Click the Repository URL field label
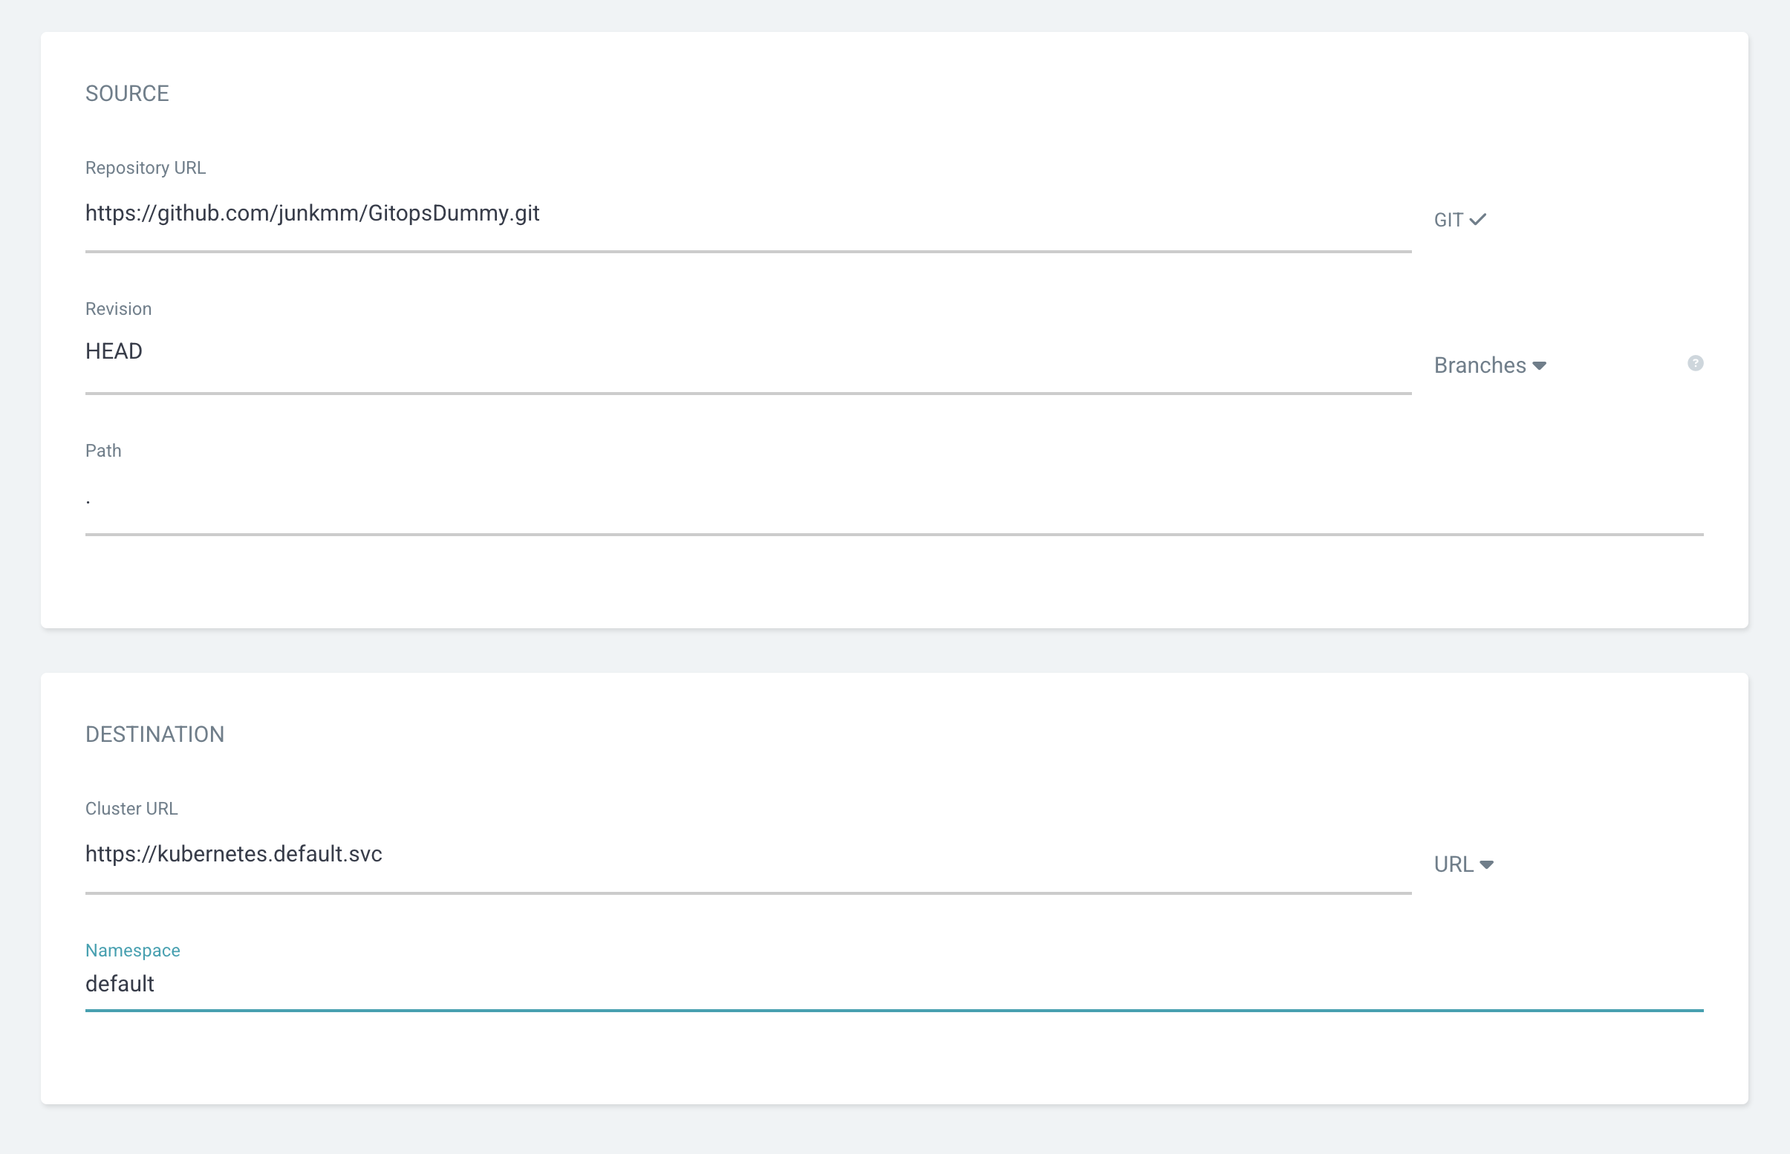This screenshot has height=1154, width=1790. pyautogui.click(x=146, y=168)
